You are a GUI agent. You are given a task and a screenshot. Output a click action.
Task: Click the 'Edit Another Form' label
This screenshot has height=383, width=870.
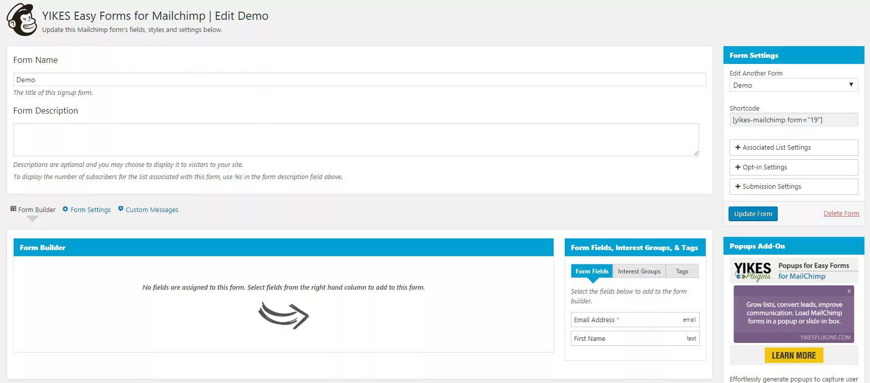click(756, 73)
